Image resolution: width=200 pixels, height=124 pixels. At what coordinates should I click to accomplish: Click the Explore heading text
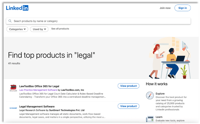[160, 94]
